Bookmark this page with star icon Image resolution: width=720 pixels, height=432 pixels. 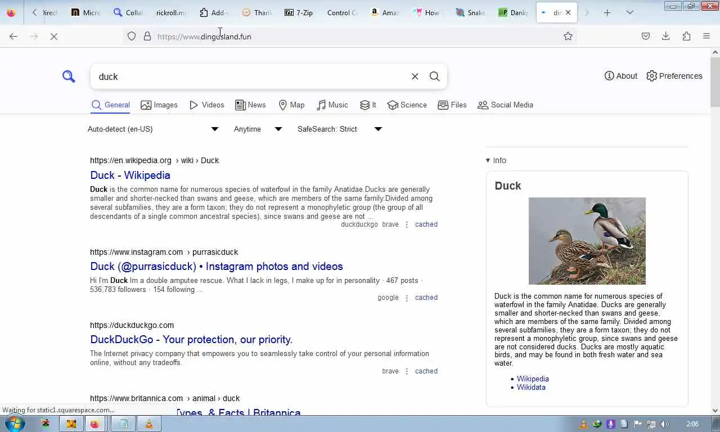(568, 37)
